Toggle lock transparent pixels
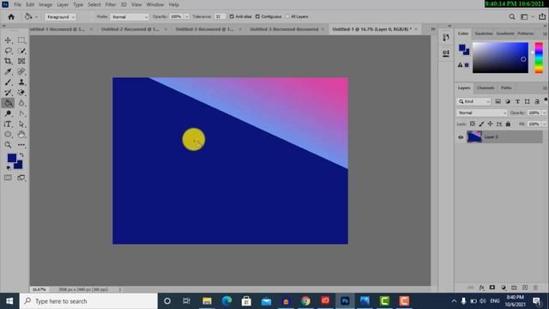Screen dimensions: 549x309 point(473,124)
